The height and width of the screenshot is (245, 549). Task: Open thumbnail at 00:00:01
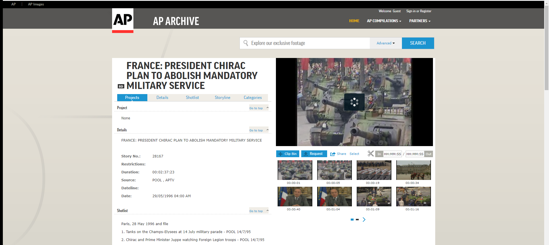[295, 170]
